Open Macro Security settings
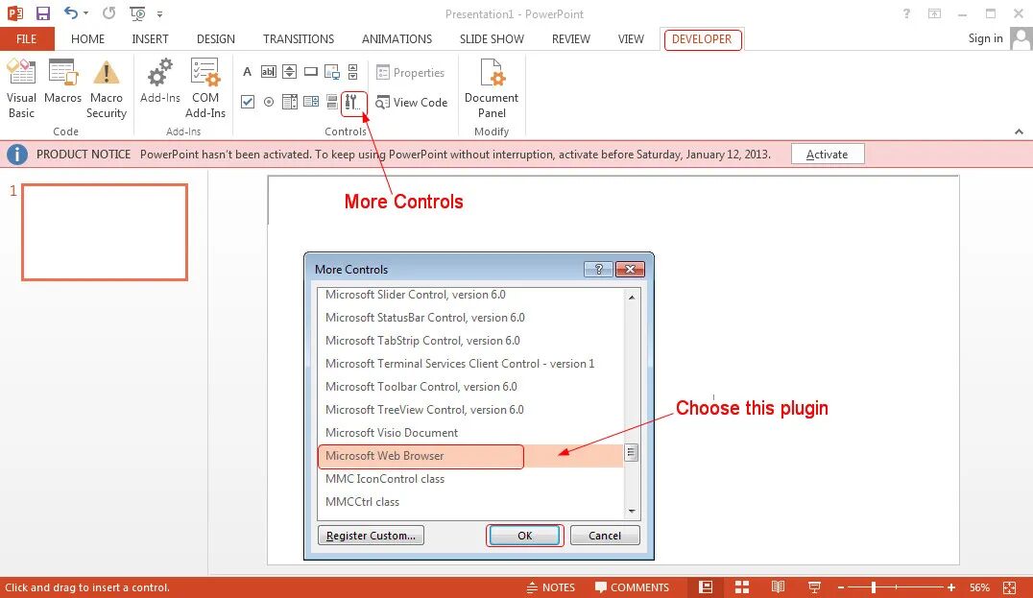1033x598 pixels. (106, 88)
